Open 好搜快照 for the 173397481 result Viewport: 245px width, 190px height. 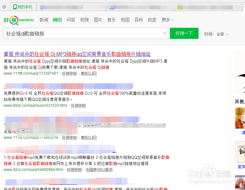(x=69, y=73)
